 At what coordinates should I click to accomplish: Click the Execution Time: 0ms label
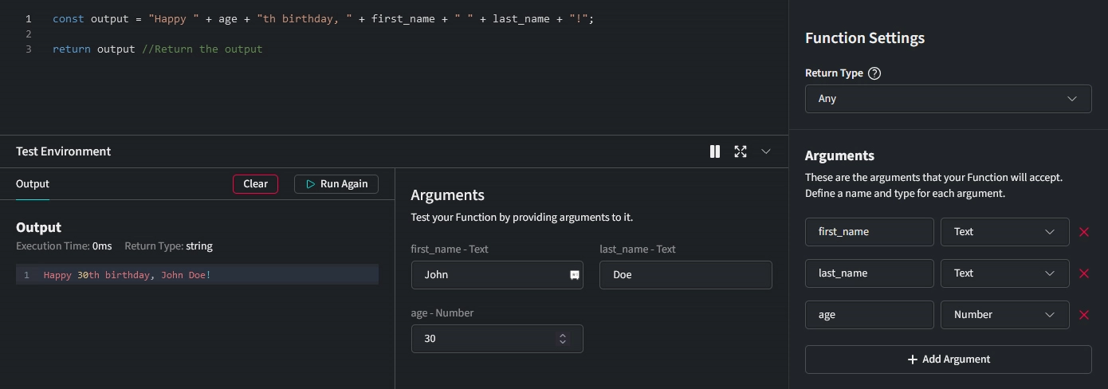64,246
